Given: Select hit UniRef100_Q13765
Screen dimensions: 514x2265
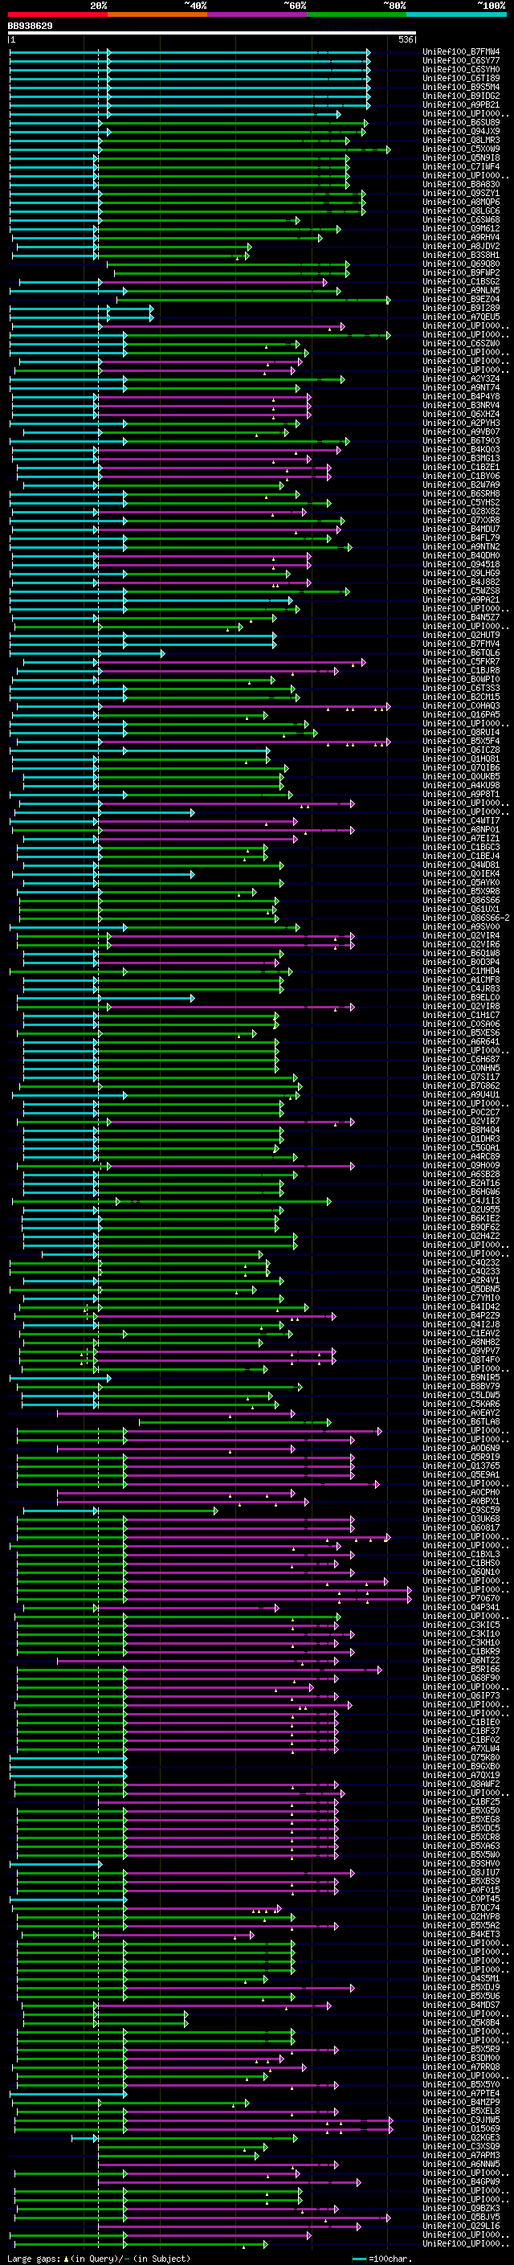Looking at the screenshot, I should [461, 1466].
